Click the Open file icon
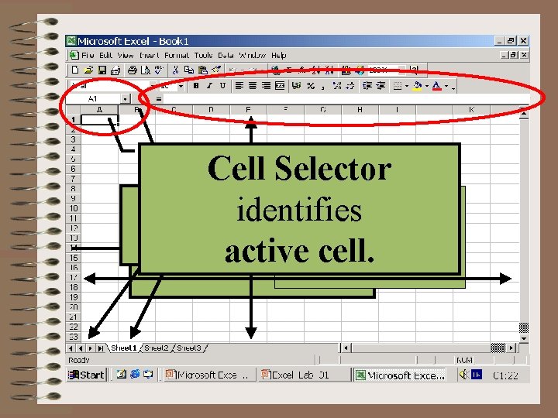 88,70
